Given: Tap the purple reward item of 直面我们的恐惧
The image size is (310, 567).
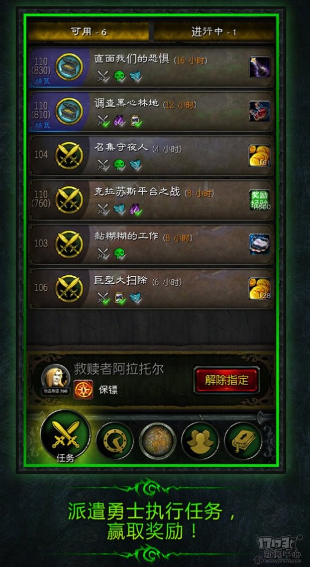Looking at the screenshot, I should [x=259, y=67].
